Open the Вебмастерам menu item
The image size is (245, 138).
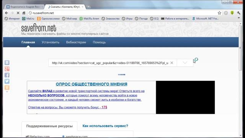[x=76, y=42]
